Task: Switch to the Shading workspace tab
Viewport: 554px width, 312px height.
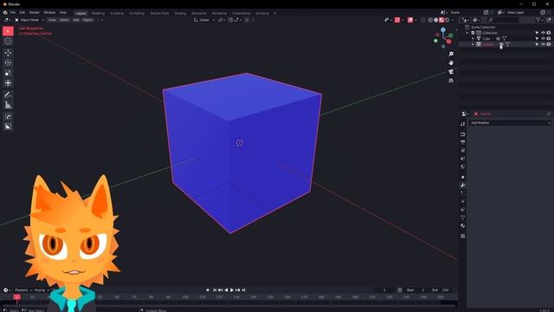Action: [180, 13]
